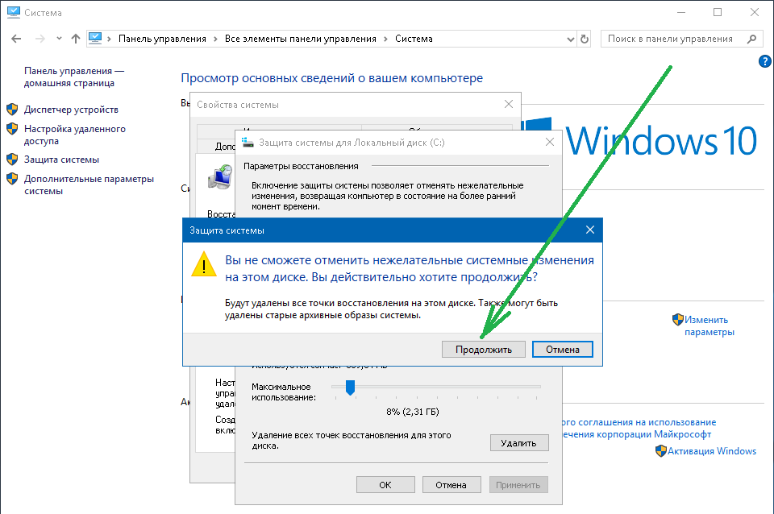The image size is (774, 514).
Task: Open the help question mark icon
Action: [x=764, y=61]
